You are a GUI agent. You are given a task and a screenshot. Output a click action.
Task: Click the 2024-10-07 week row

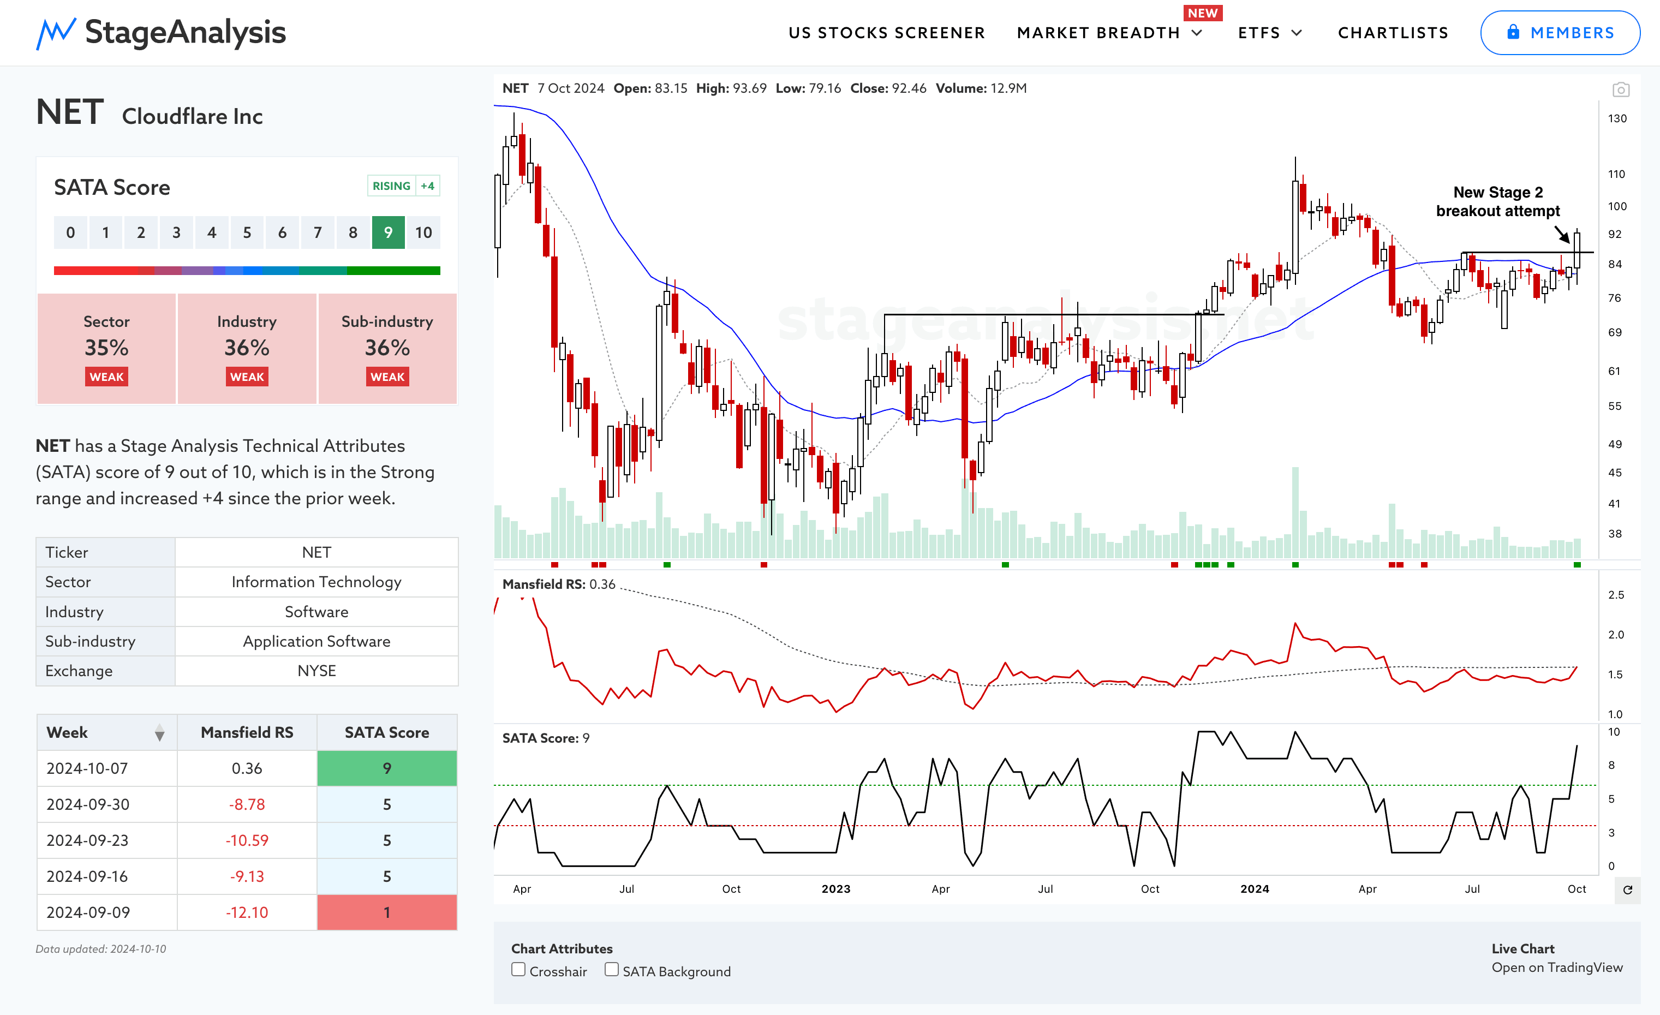(x=247, y=768)
